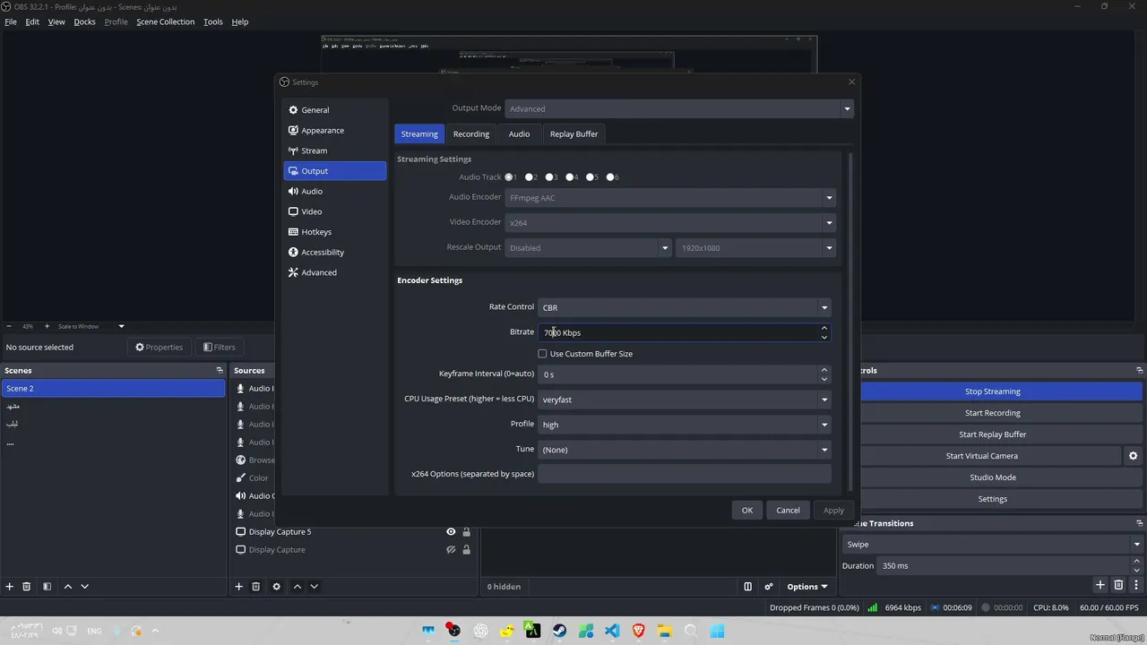
Task: Add a scene transition with plus icon
Action: (x=1100, y=585)
